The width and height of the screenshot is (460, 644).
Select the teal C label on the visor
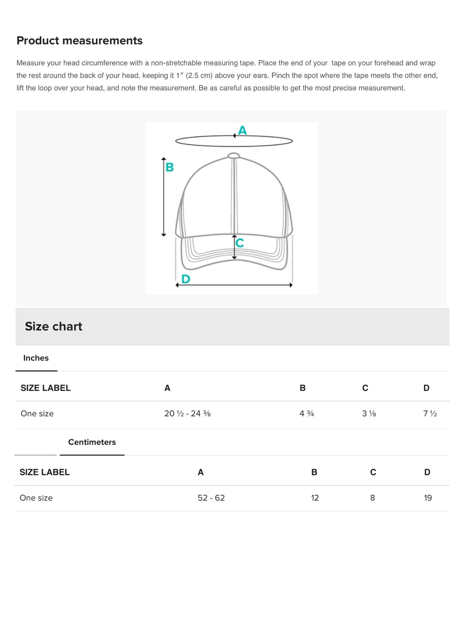pyautogui.click(x=239, y=243)
